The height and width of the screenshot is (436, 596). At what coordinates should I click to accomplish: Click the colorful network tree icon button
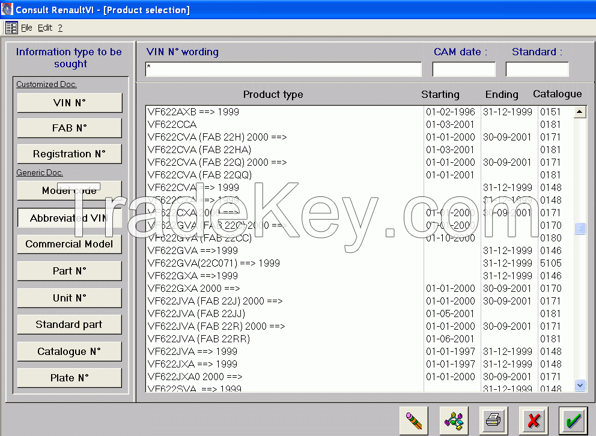pyautogui.click(x=454, y=420)
